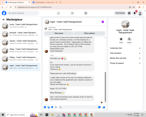Viewport: 146px width, 117px height.
Task: Open more actions plus icon in composer
Action: click(x=45, y=107)
